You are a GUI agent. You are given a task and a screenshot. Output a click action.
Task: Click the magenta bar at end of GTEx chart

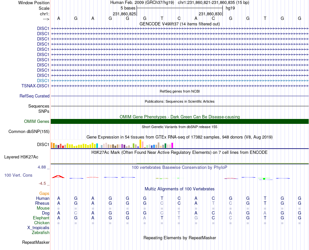click(x=172, y=145)
